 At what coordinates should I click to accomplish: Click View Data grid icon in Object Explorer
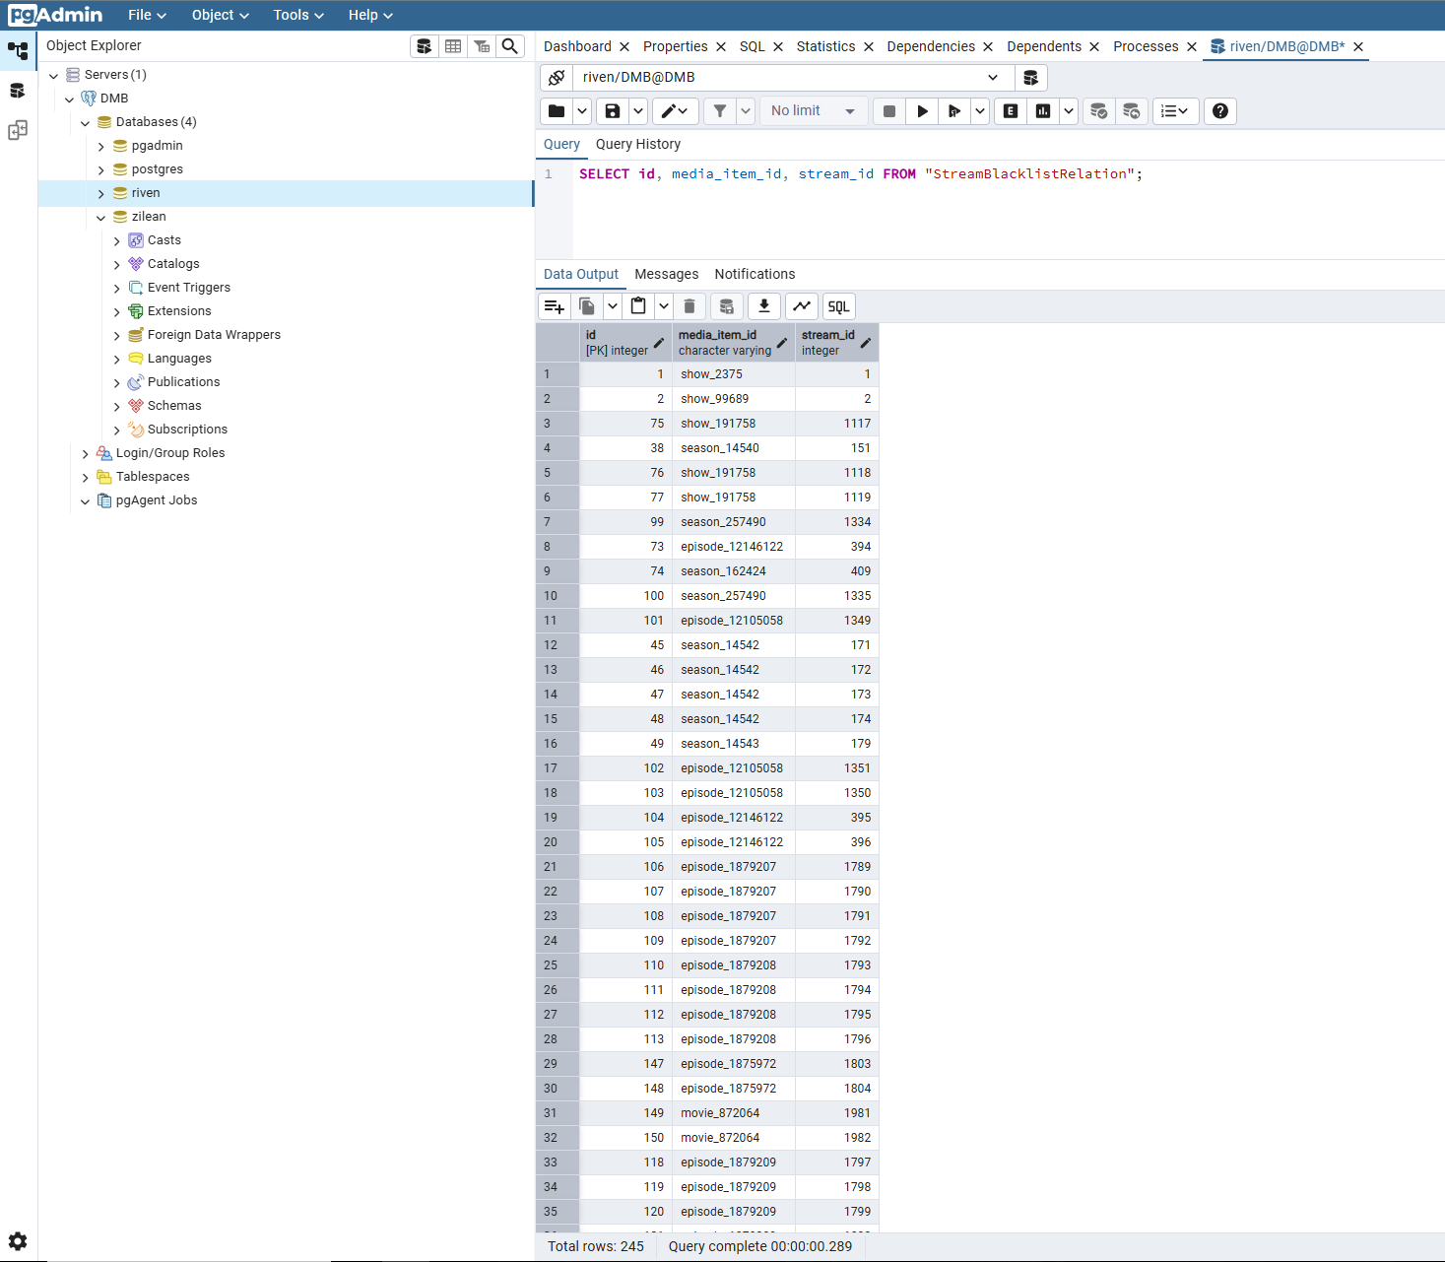[x=453, y=46]
